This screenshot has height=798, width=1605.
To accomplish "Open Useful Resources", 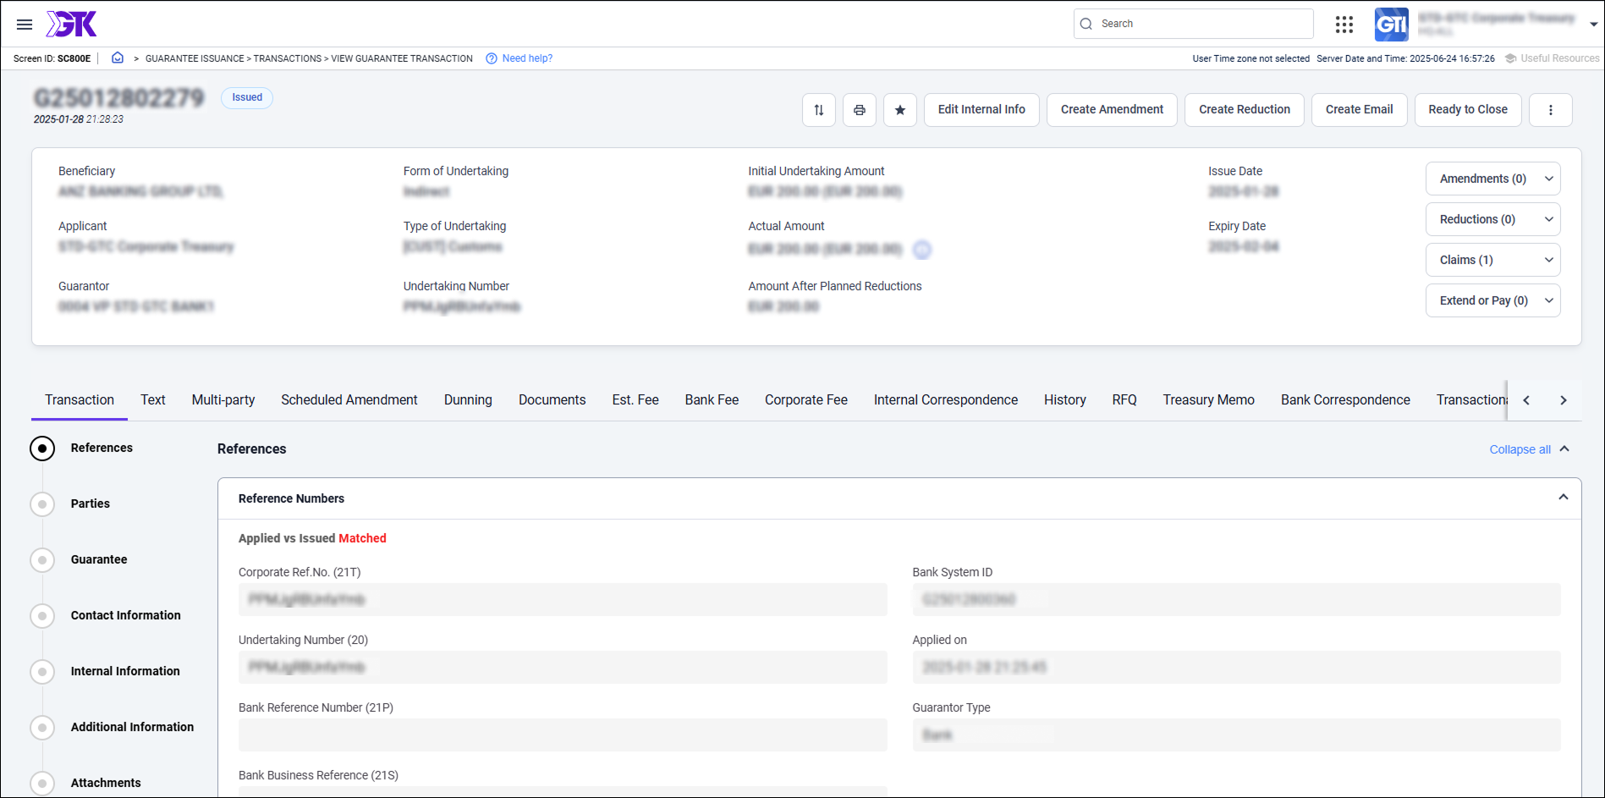I will pos(1559,58).
